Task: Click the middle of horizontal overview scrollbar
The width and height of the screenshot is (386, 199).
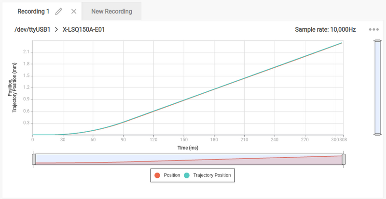Action: [x=189, y=160]
